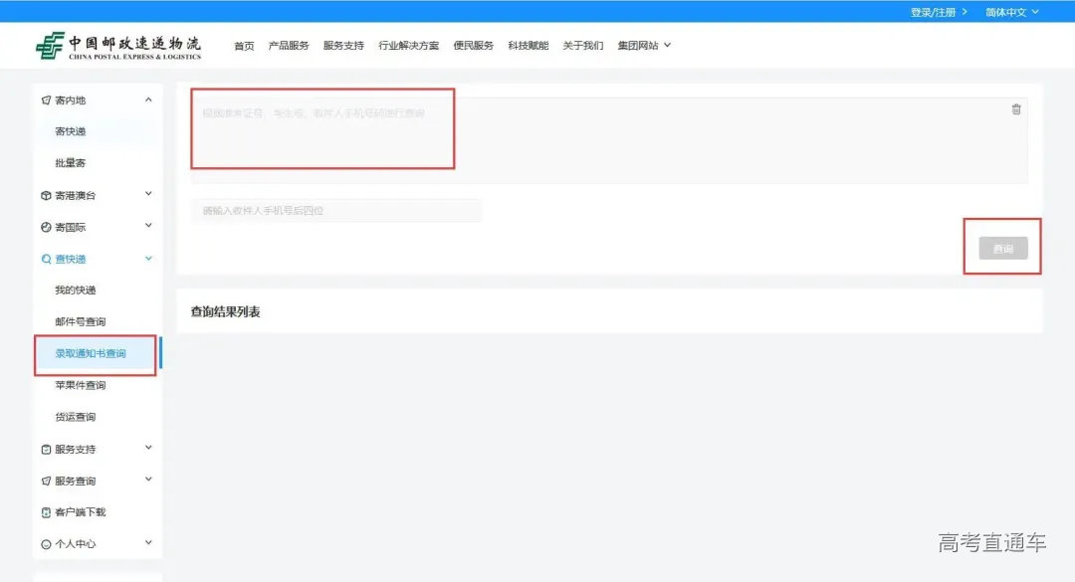
Task: Open 邮件号查询 sidebar item
Action: point(81,322)
